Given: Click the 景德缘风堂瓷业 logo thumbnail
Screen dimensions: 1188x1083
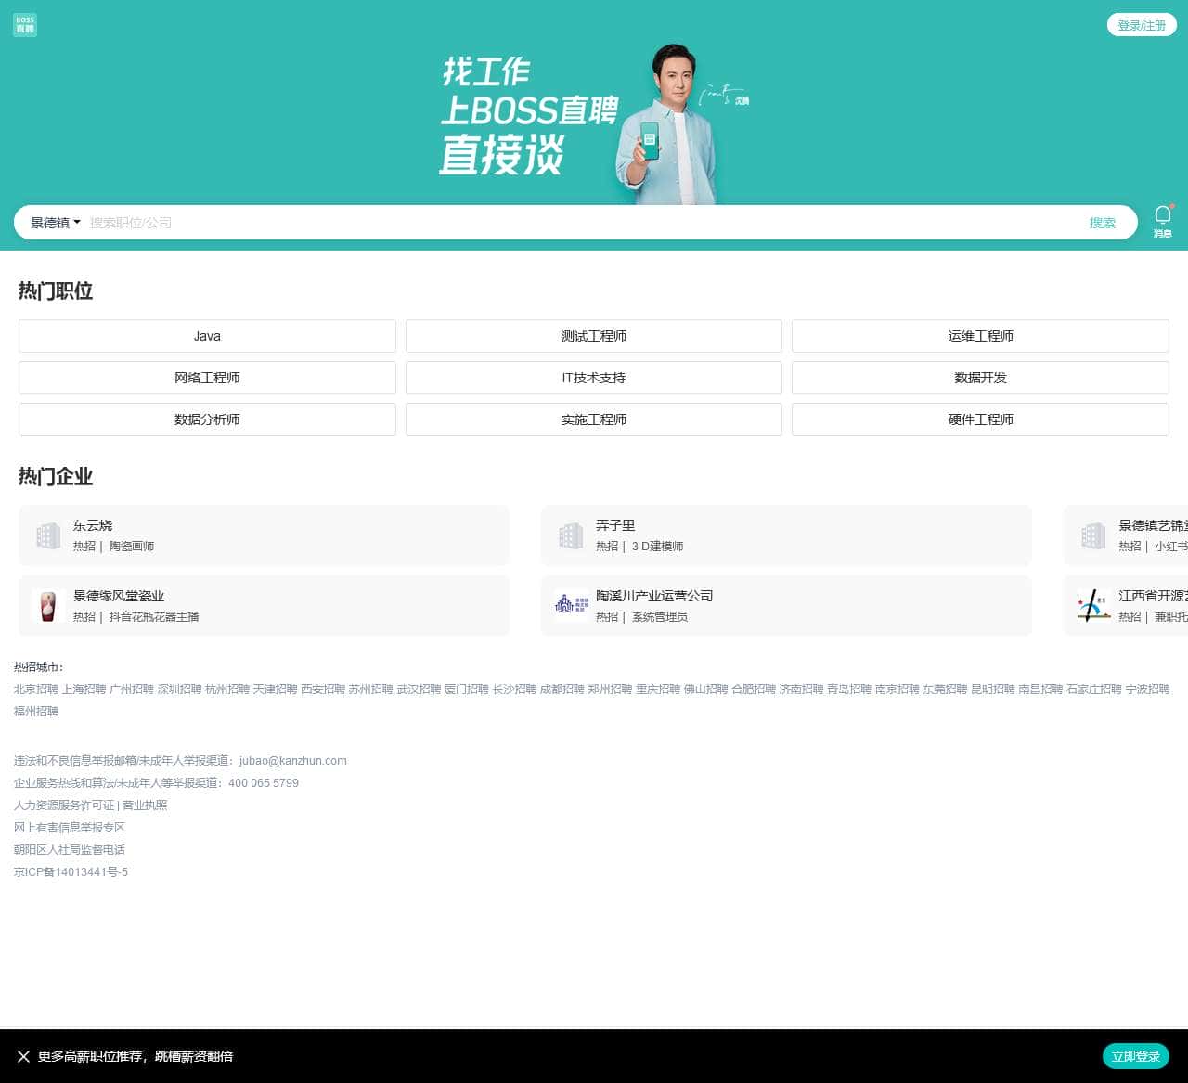Looking at the screenshot, I should point(48,606).
